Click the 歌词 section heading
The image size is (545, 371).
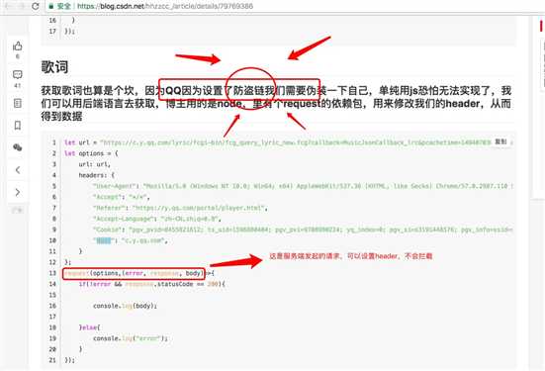point(54,66)
